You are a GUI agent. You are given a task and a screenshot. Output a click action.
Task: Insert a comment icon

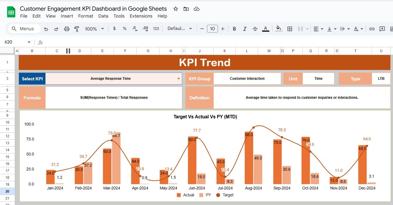pyautogui.click(x=382, y=29)
